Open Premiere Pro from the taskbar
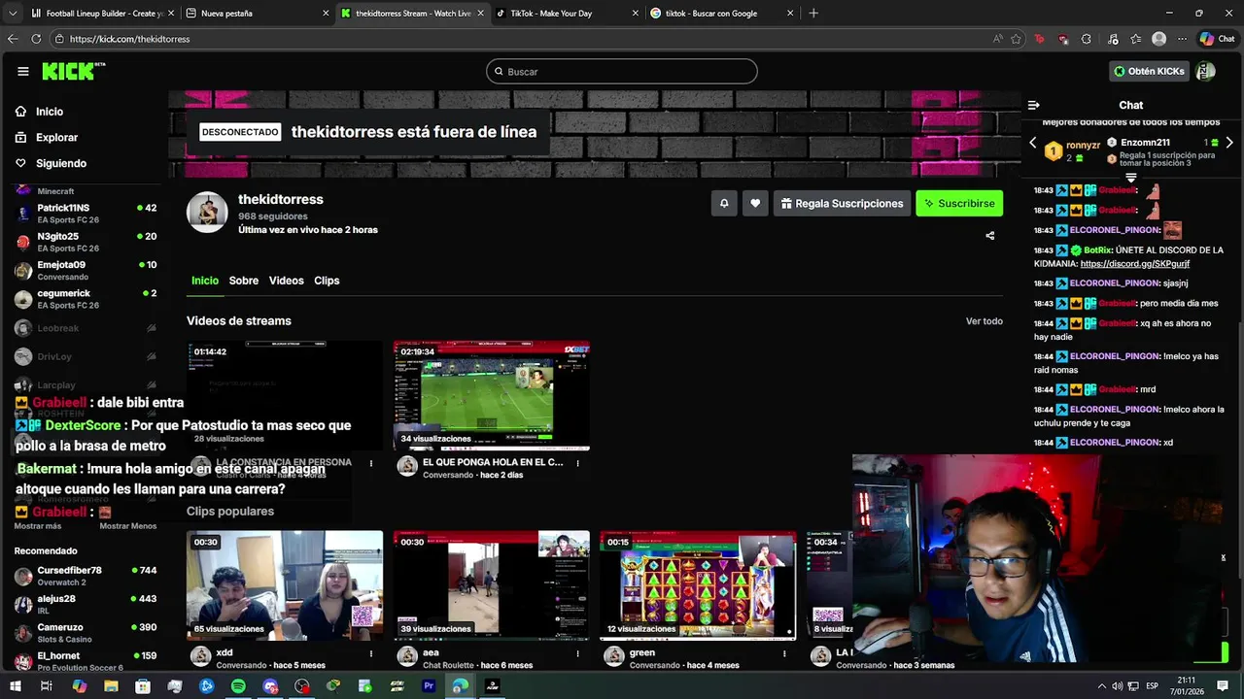The height and width of the screenshot is (699, 1244). 429,686
